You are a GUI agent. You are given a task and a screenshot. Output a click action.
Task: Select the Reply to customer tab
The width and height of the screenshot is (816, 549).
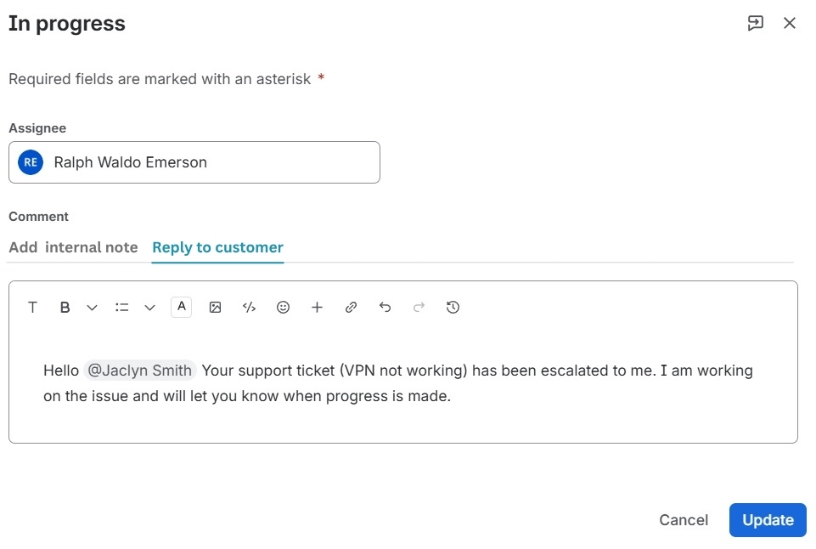217,247
